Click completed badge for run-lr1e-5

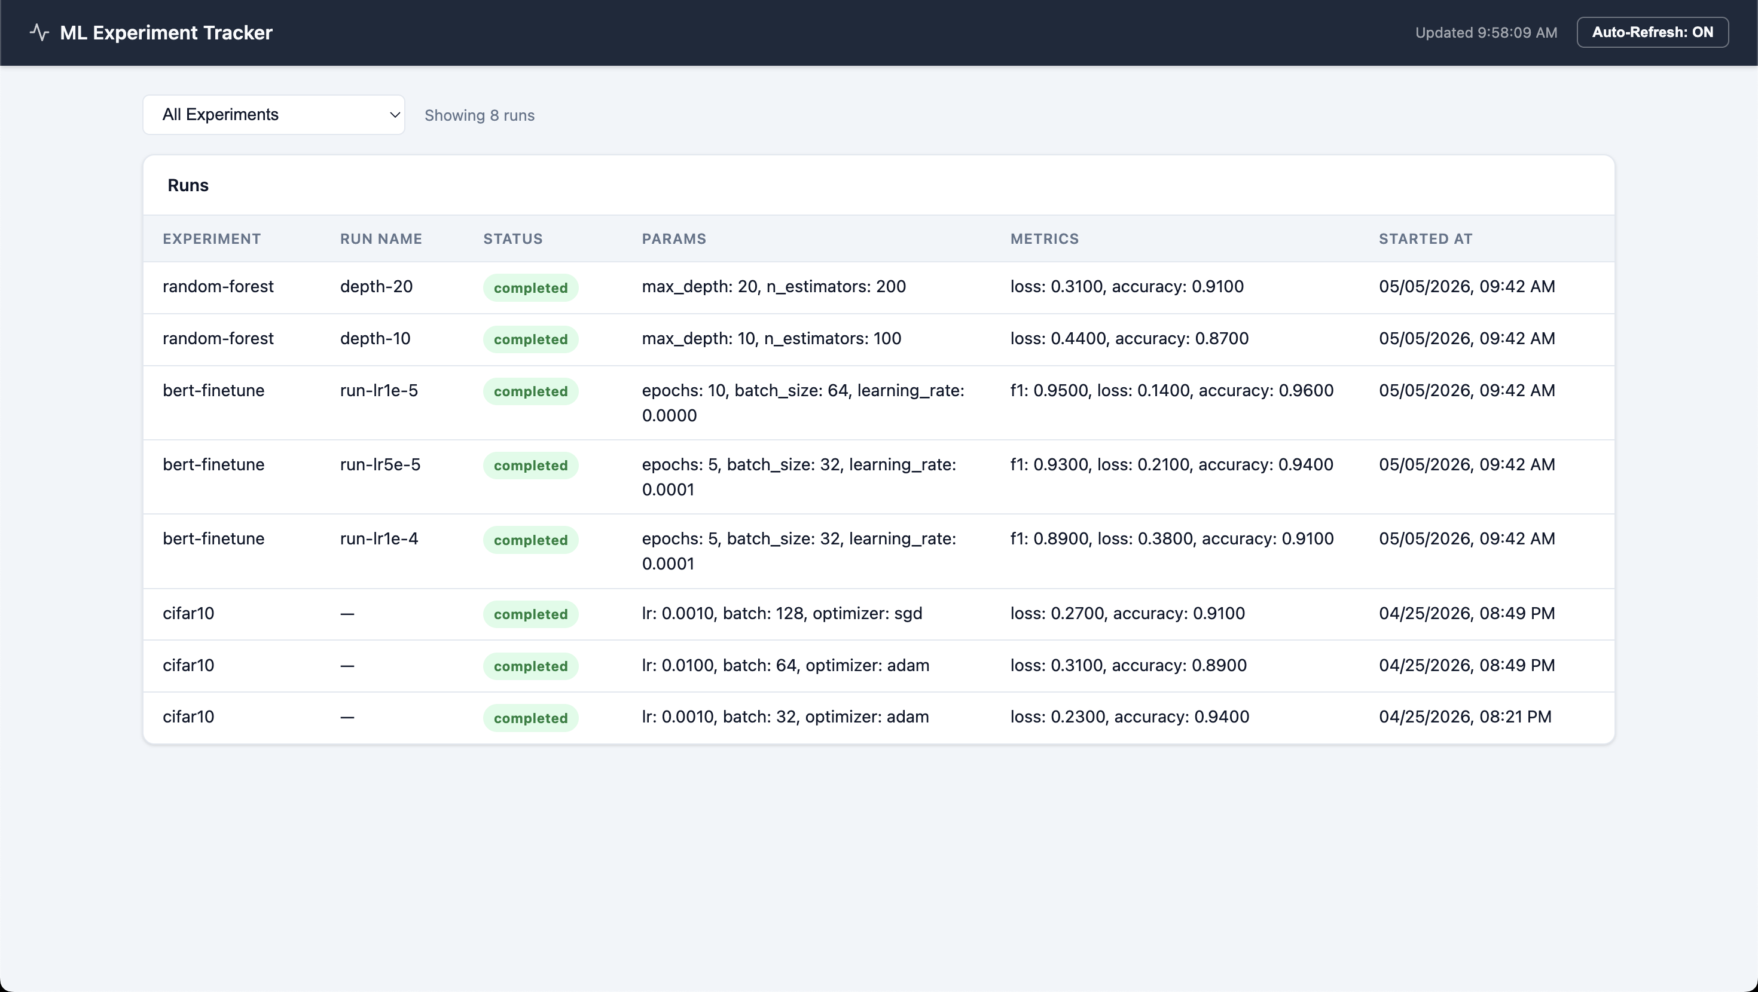point(530,391)
